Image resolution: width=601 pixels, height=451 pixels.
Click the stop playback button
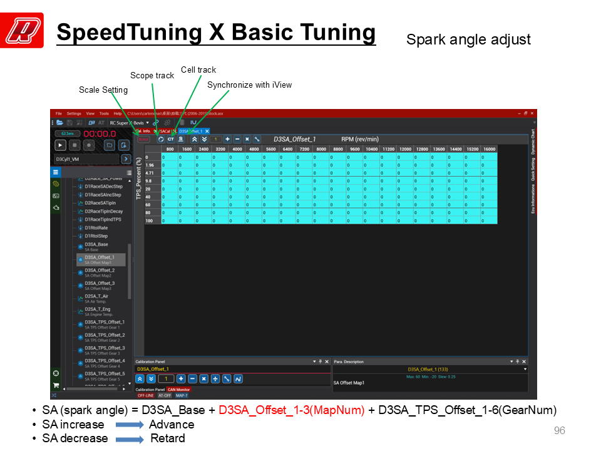coord(74,145)
